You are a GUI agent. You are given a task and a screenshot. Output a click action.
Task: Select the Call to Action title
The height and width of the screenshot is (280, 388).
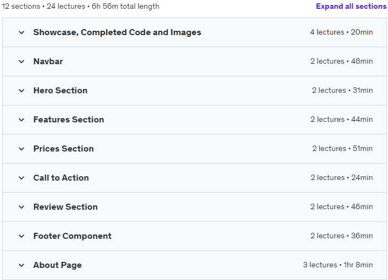click(x=61, y=178)
